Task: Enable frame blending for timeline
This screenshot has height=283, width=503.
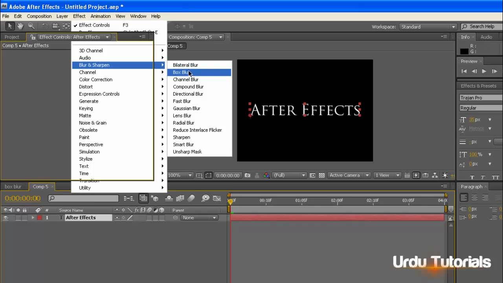Action: (x=180, y=198)
